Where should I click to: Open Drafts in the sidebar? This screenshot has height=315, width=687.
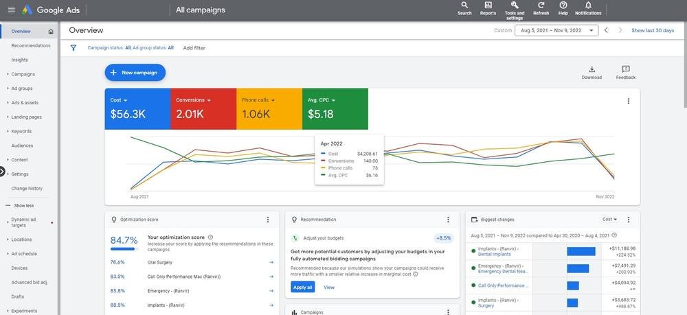click(18, 296)
